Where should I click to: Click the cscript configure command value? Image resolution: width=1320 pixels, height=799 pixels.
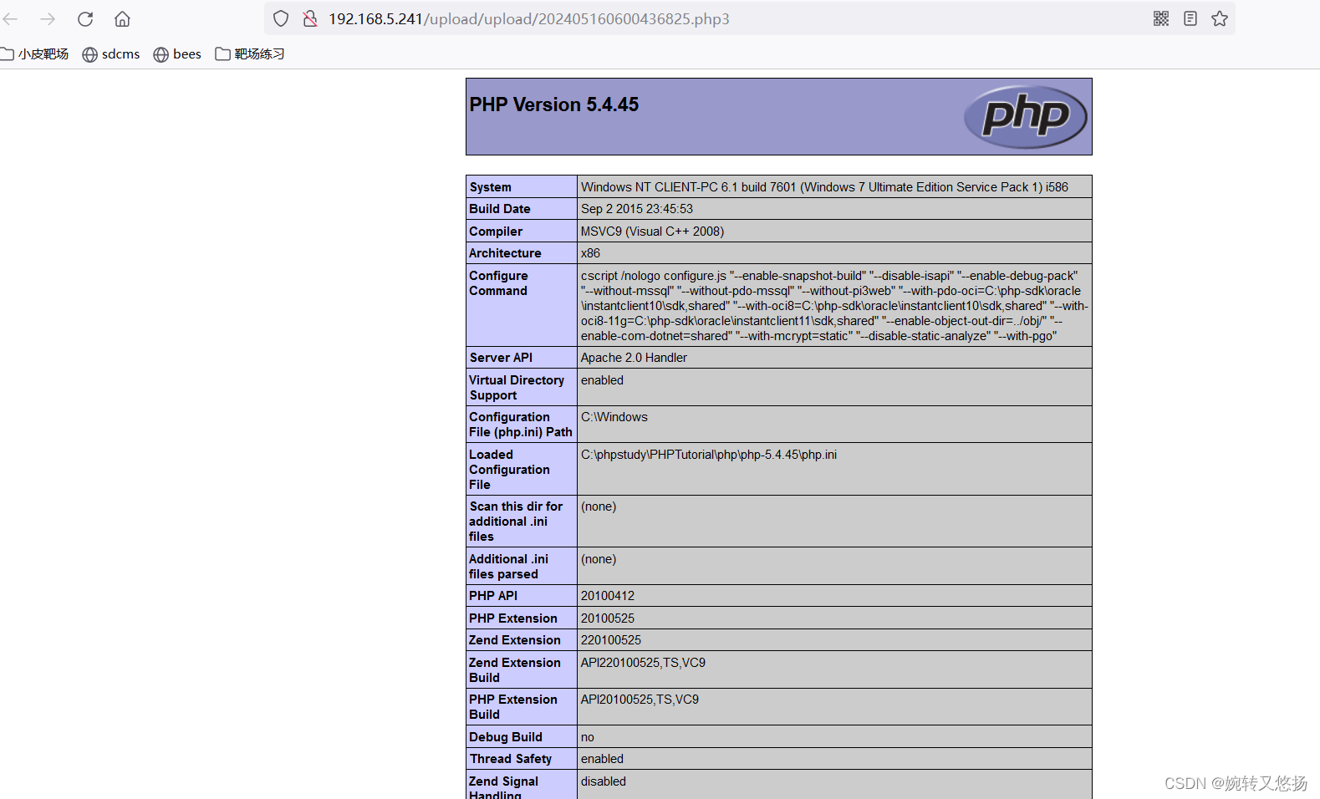point(834,306)
